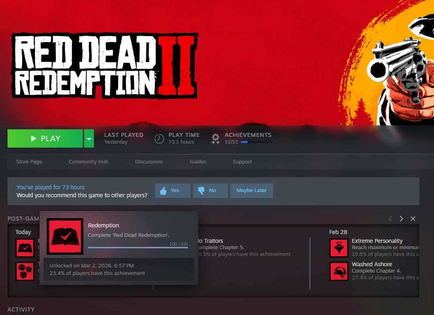This screenshot has width=434, height=315.
Task: Click the Redemption 100/100 progress bar
Action: 138,248
